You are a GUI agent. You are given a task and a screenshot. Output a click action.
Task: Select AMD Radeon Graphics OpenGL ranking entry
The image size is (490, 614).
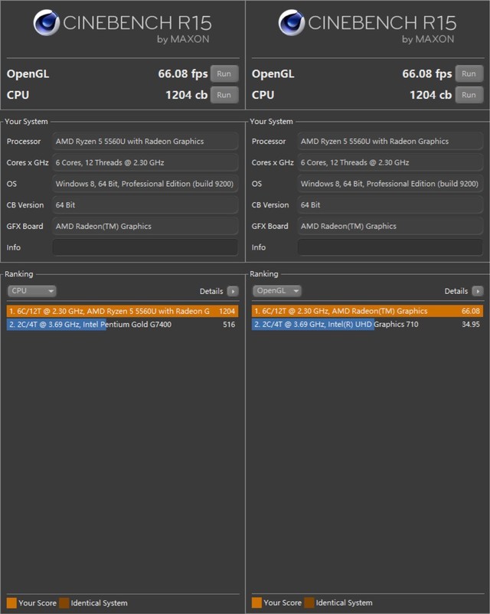(367, 312)
